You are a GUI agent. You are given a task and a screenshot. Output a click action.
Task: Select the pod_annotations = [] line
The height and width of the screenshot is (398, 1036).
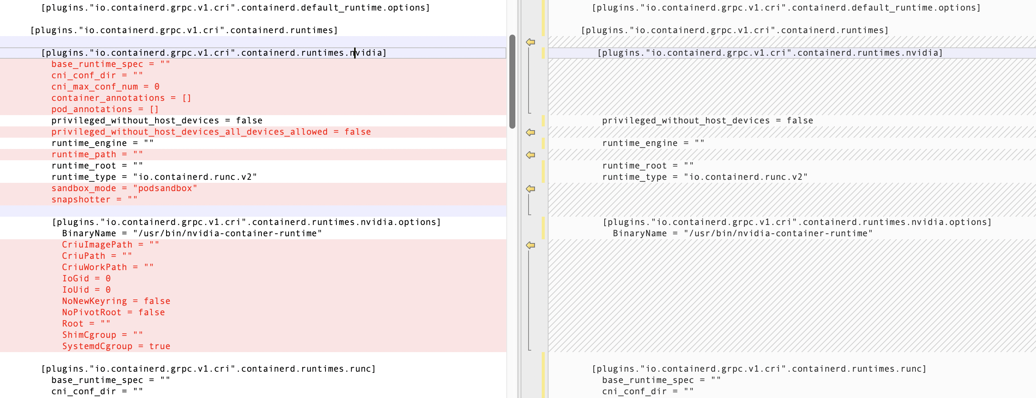tap(105, 109)
